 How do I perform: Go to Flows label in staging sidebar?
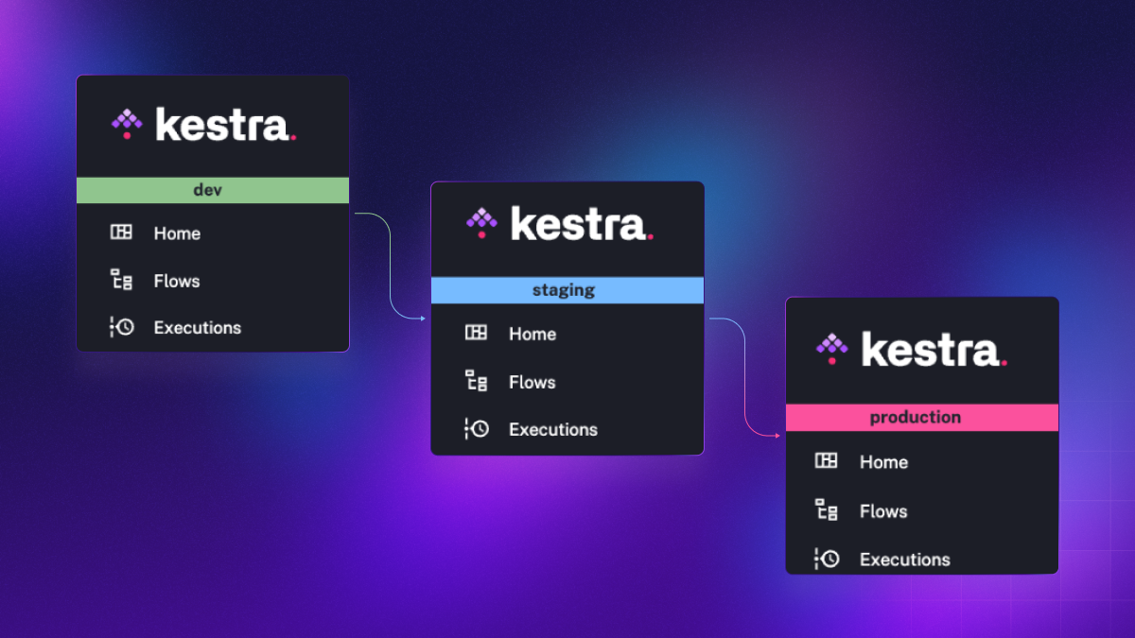click(x=532, y=382)
